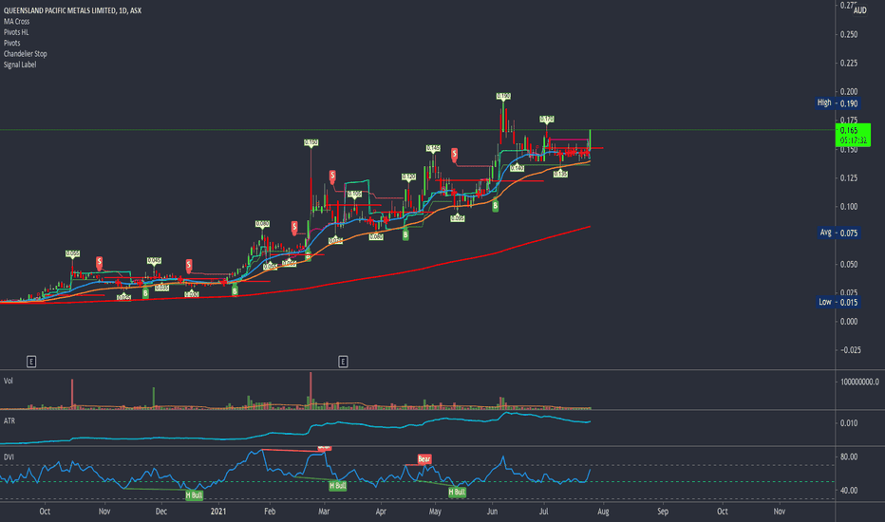The image size is (885, 522).
Task: Click the H Bull label on DVI in mid-May
Action: (457, 492)
